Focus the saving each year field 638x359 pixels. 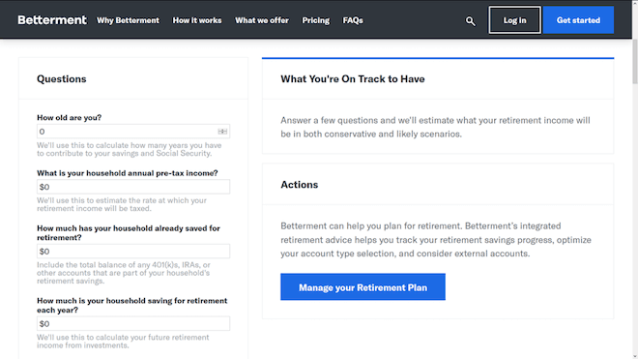133,323
